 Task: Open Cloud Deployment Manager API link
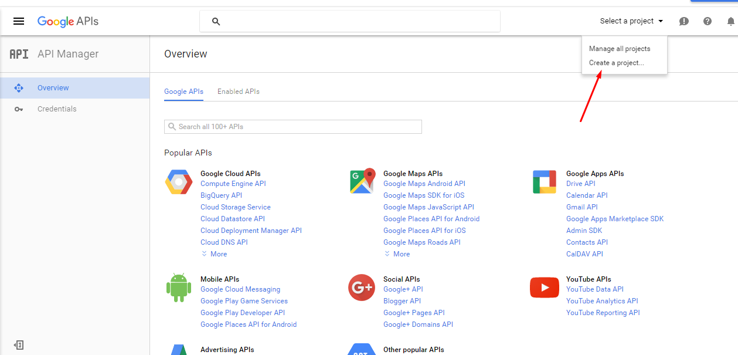coord(251,231)
